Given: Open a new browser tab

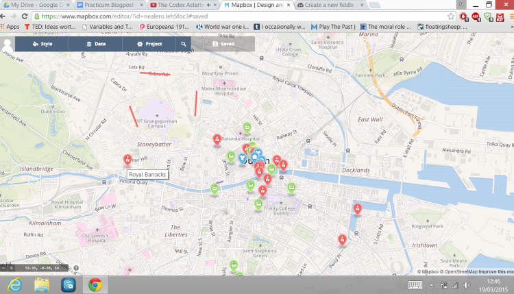Looking at the screenshot, I should click(x=374, y=5).
